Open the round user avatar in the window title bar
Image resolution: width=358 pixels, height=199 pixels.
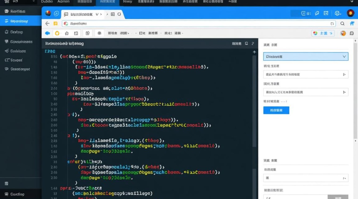351,13
